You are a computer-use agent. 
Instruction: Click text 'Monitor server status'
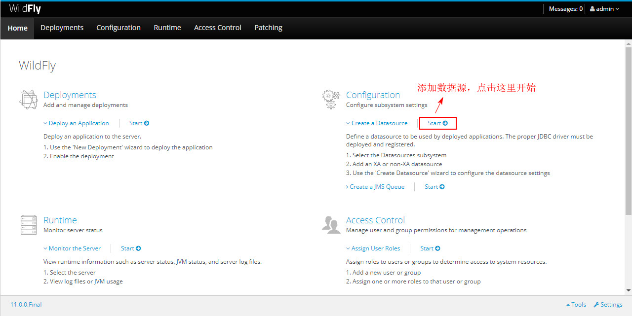[x=73, y=230]
